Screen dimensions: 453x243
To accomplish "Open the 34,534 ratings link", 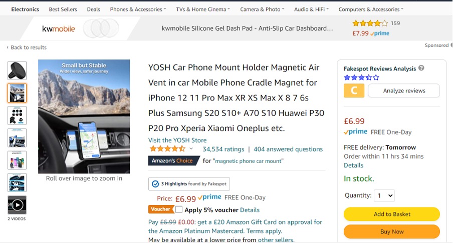I will coord(223,149).
